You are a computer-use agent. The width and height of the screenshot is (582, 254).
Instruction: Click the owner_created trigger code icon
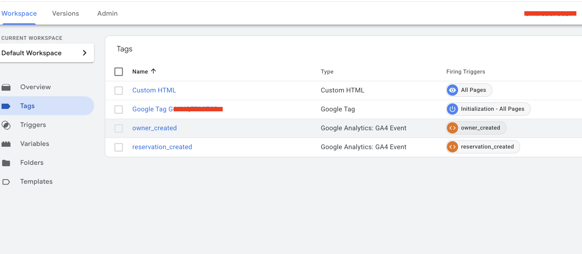click(452, 128)
